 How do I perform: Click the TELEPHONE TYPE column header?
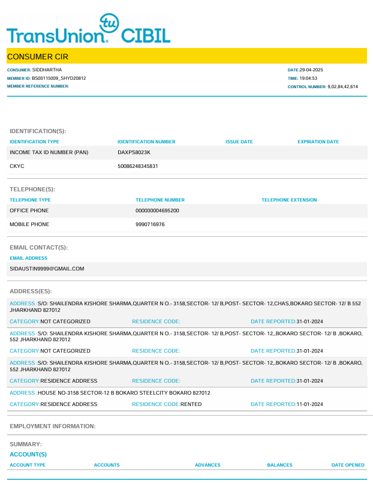30,200
